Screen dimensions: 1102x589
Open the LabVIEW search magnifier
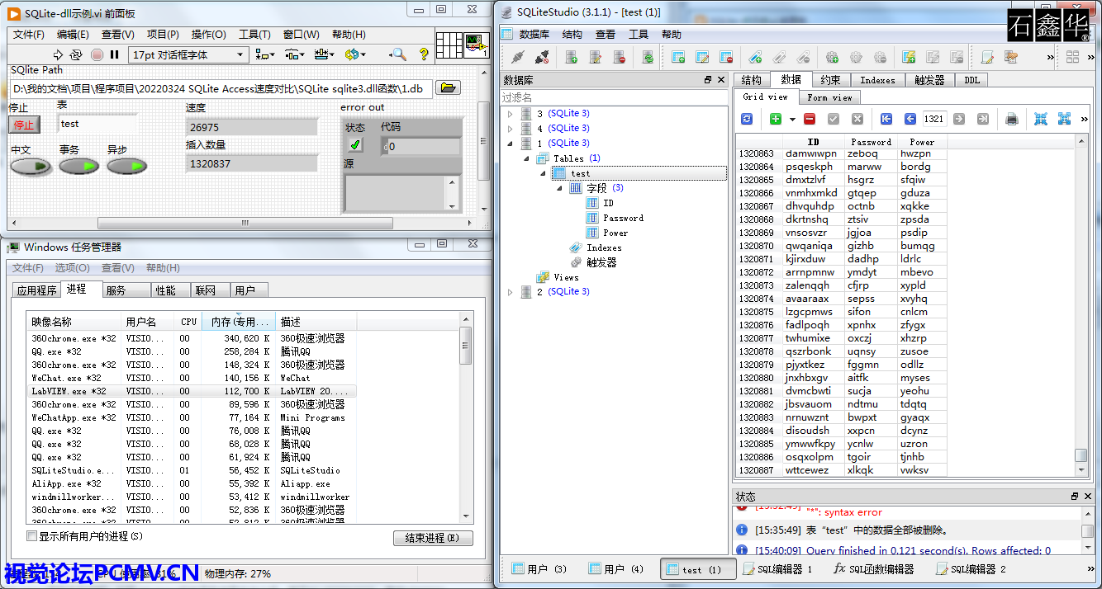[x=398, y=54]
